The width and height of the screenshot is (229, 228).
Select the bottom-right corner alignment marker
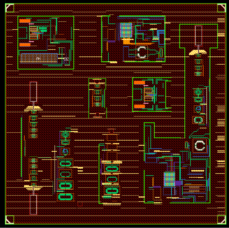coord(221,220)
